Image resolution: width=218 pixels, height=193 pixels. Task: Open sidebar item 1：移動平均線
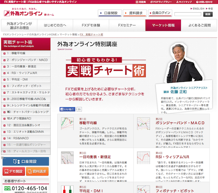[x=26, y=53]
